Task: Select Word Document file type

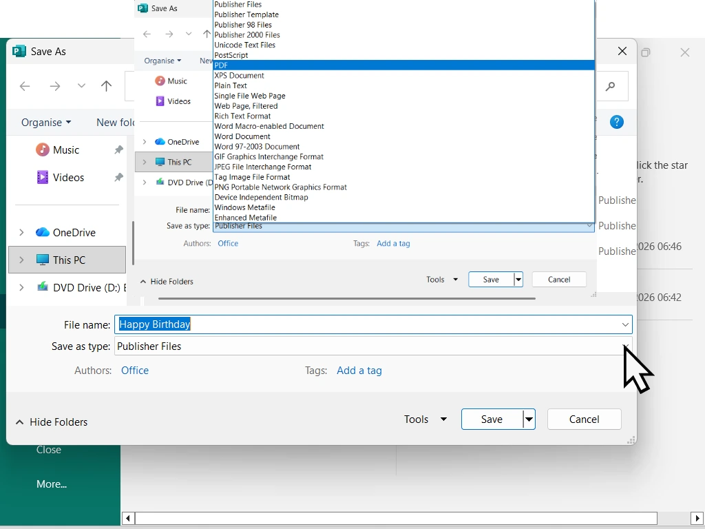Action: [403, 136]
